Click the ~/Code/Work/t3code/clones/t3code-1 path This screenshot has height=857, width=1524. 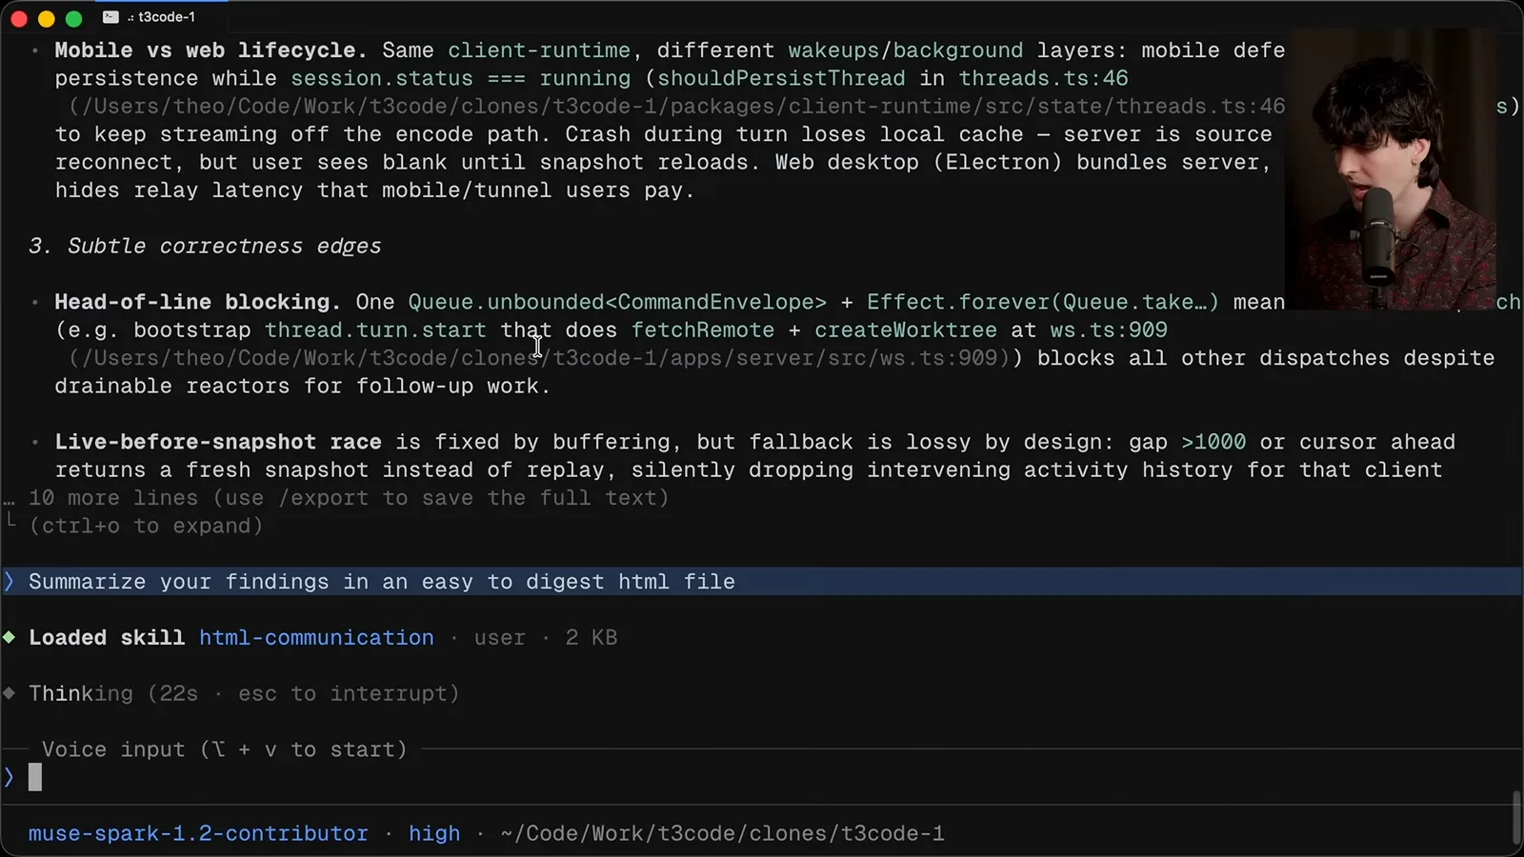coord(722,833)
